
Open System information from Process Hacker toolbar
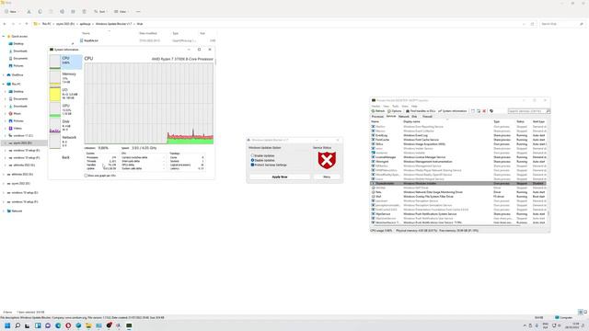[452, 111]
